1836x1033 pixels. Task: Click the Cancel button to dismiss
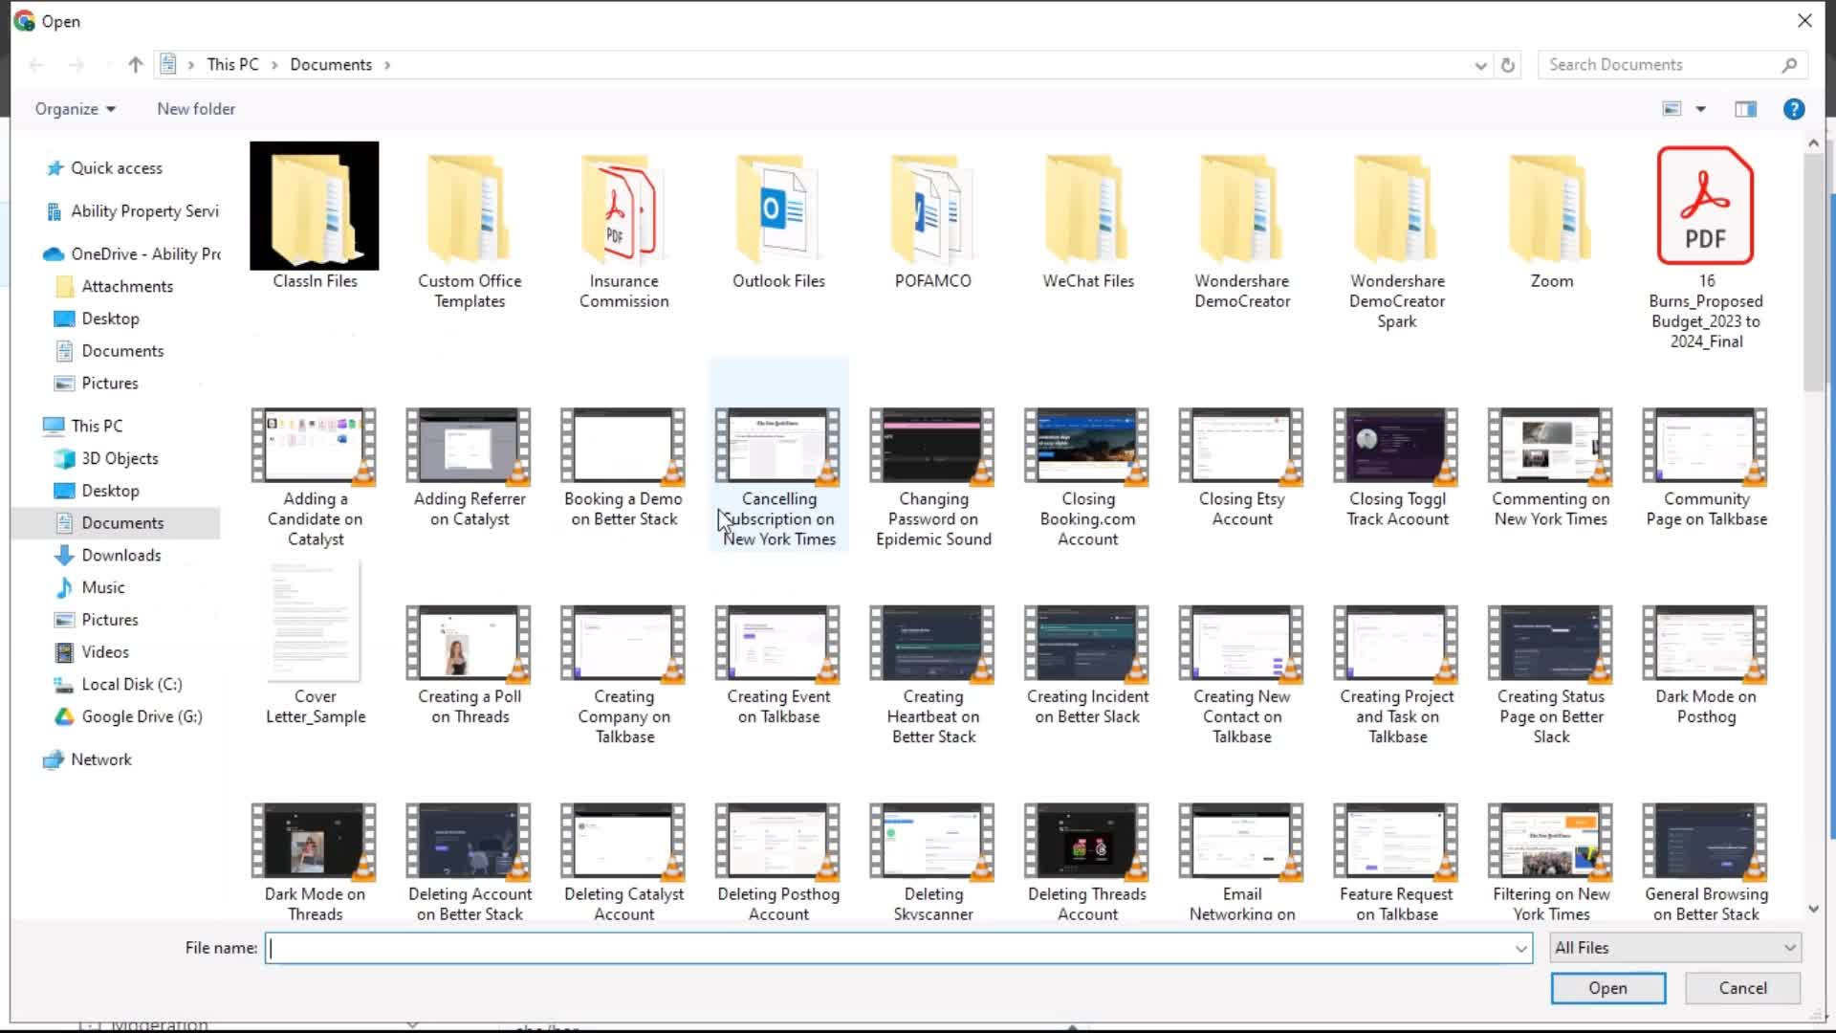click(x=1742, y=988)
